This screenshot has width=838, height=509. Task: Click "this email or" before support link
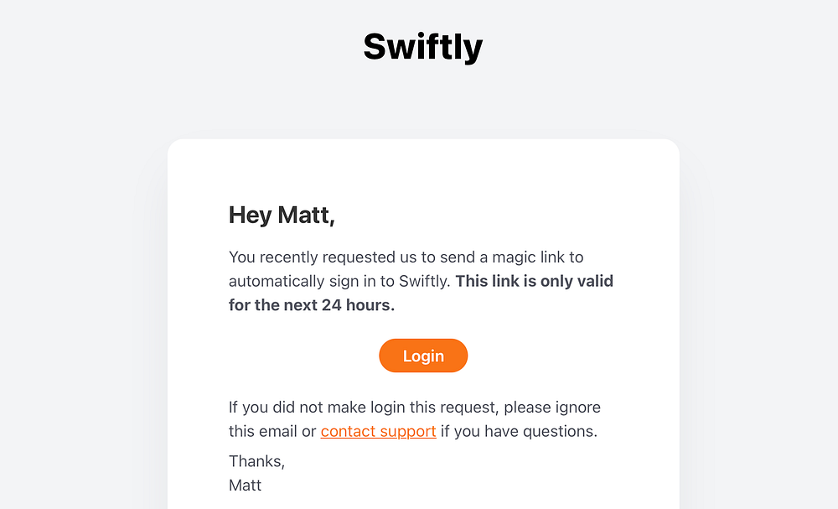point(272,432)
